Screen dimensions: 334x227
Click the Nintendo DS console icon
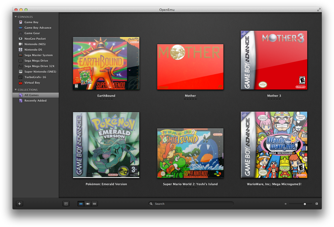click(21, 50)
